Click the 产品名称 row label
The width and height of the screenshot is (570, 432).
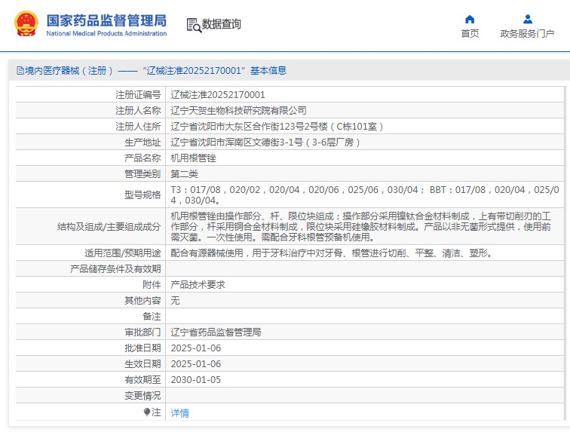pos(142,158)
